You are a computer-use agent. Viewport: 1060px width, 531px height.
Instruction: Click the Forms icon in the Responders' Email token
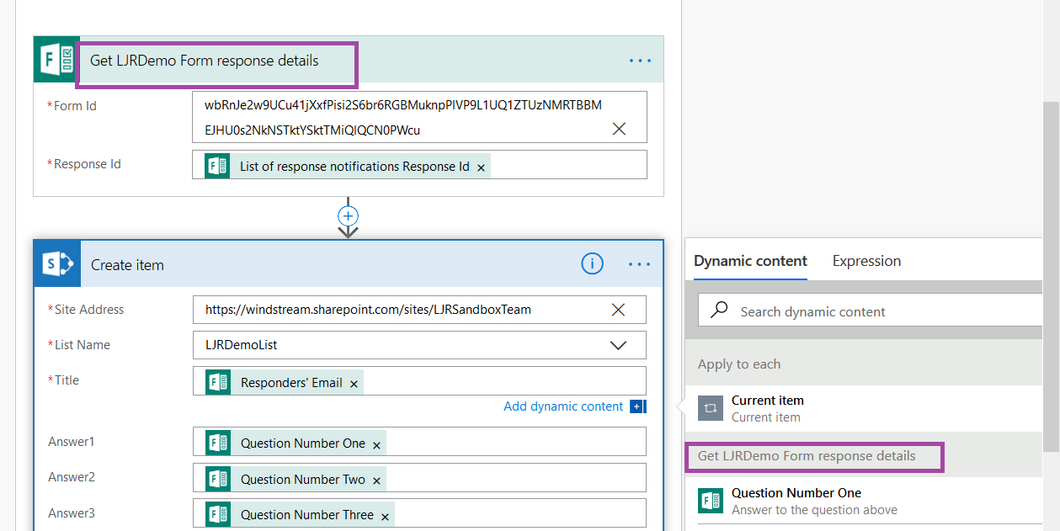point(216,382)
